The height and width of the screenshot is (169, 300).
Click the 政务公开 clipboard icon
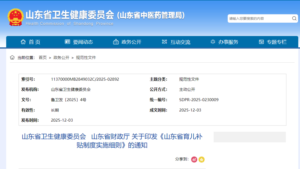(x=116, y=42)
